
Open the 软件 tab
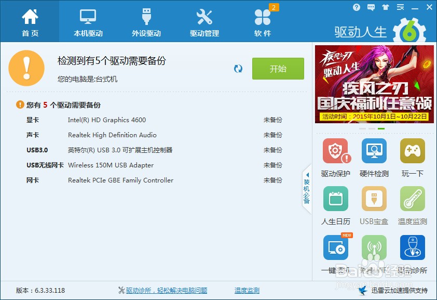(262, 22)
